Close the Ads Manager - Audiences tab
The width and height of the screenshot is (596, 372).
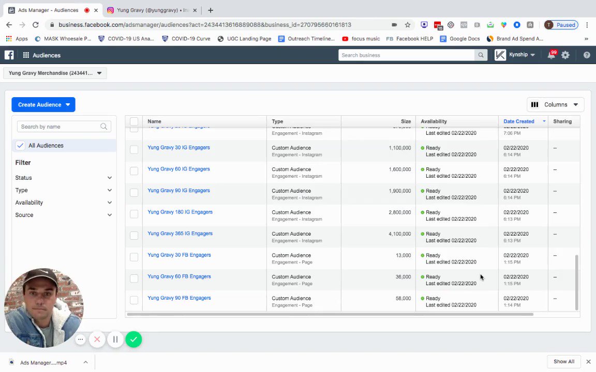coord(96,10)
